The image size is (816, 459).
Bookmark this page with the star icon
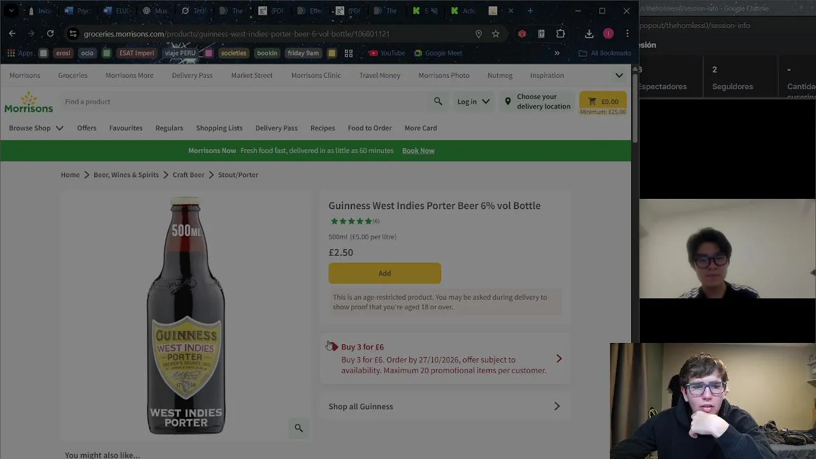(495, 34)
